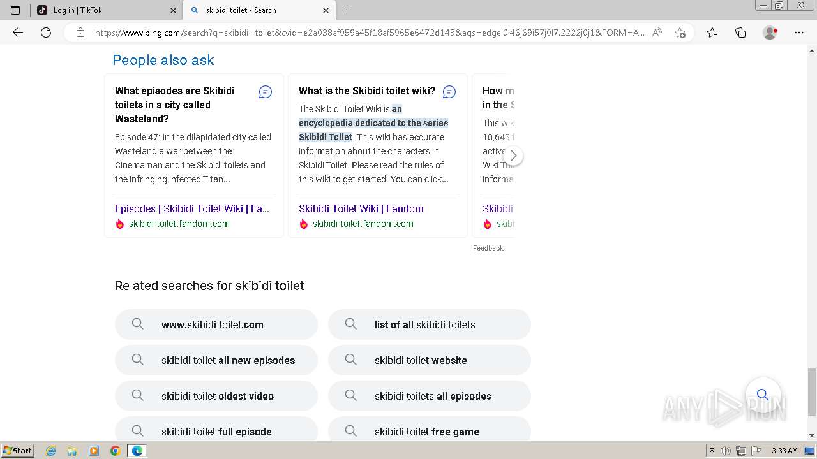This screenshot has height=459, width=817.
Task: Switch to the Log in | TikTok tab
Action: click(x=106, y=10)
